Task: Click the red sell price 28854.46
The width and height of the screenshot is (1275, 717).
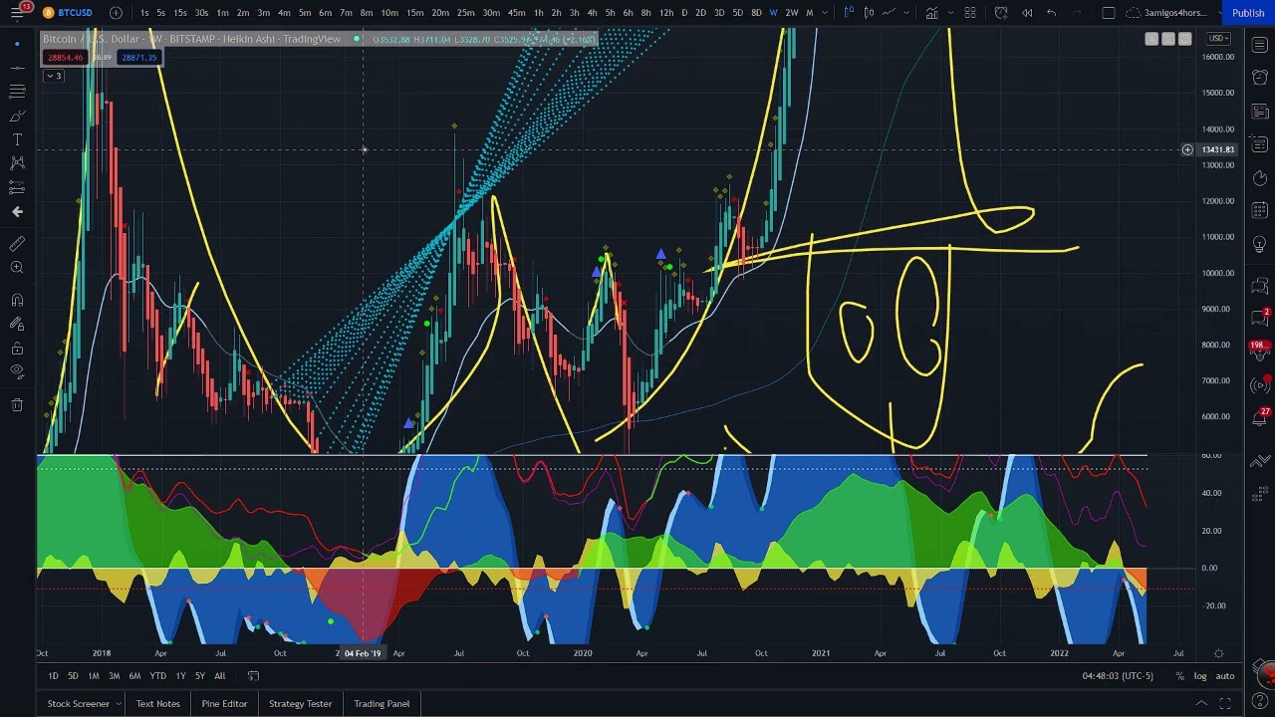Action: pyautogui.click(x=65, y=58)
